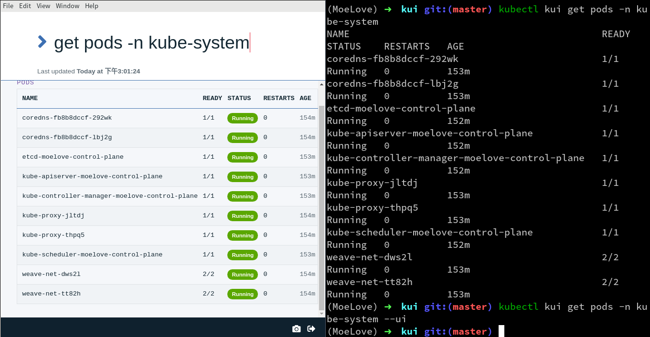Open the File menu
The width and height of the screenshot is (650, 337).
pyautogui.click(x=8, y=6)
